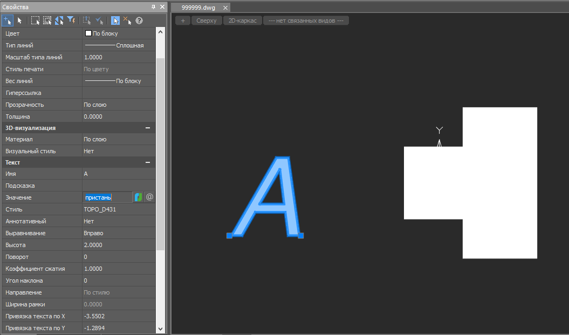Open the 2D-каркас visual style menu

coord(243,20)
